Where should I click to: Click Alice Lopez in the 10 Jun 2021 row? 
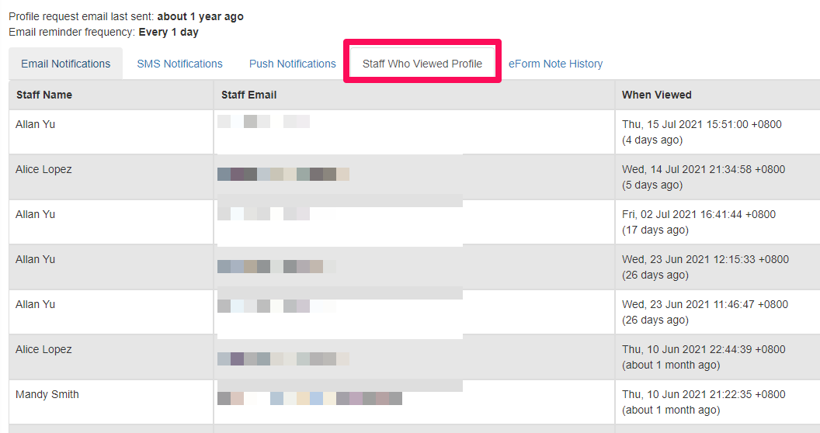[43, 349]
